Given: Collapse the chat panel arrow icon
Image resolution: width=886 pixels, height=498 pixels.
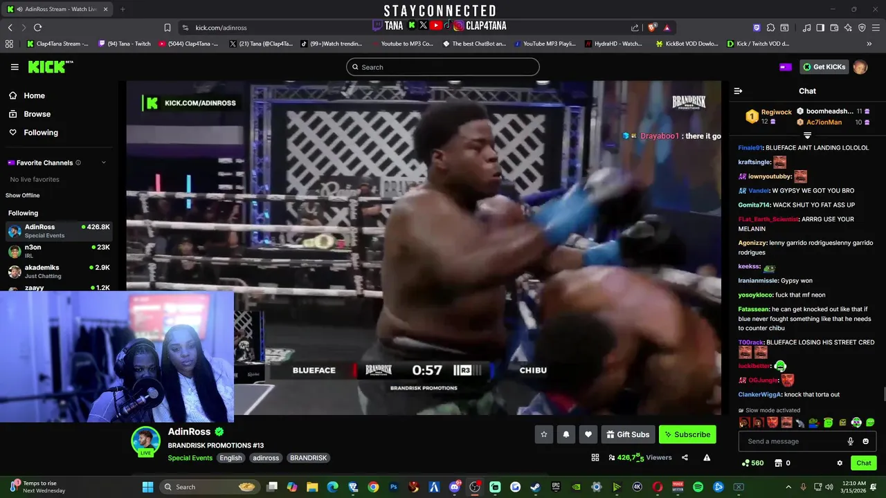Looking at the screenshot, I should (x=738, y=91).
